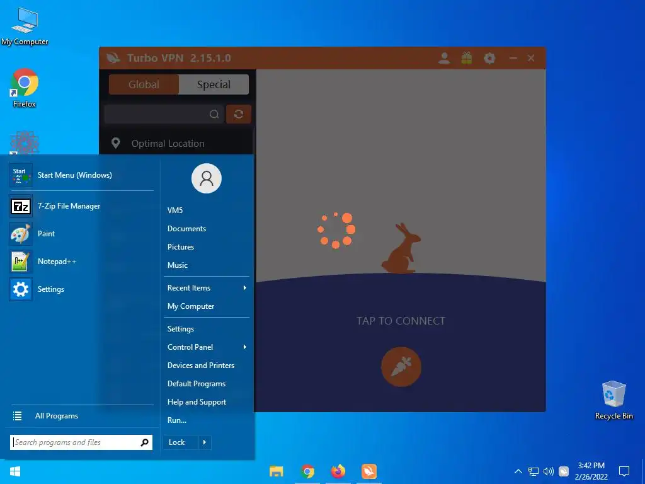The image size is (645, 484).
Task: Open Turbo VPN settings gear icon
Action: [x=489, y=58]
